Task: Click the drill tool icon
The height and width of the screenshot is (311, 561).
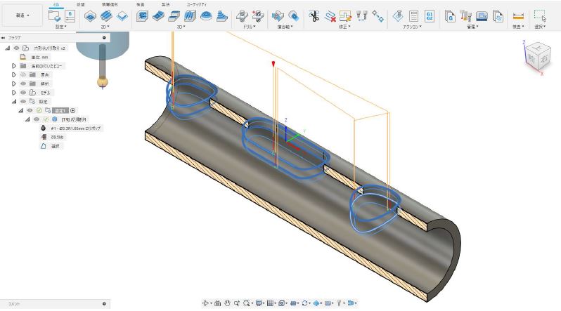Action: pyautogui.click(x=242, y=15)
